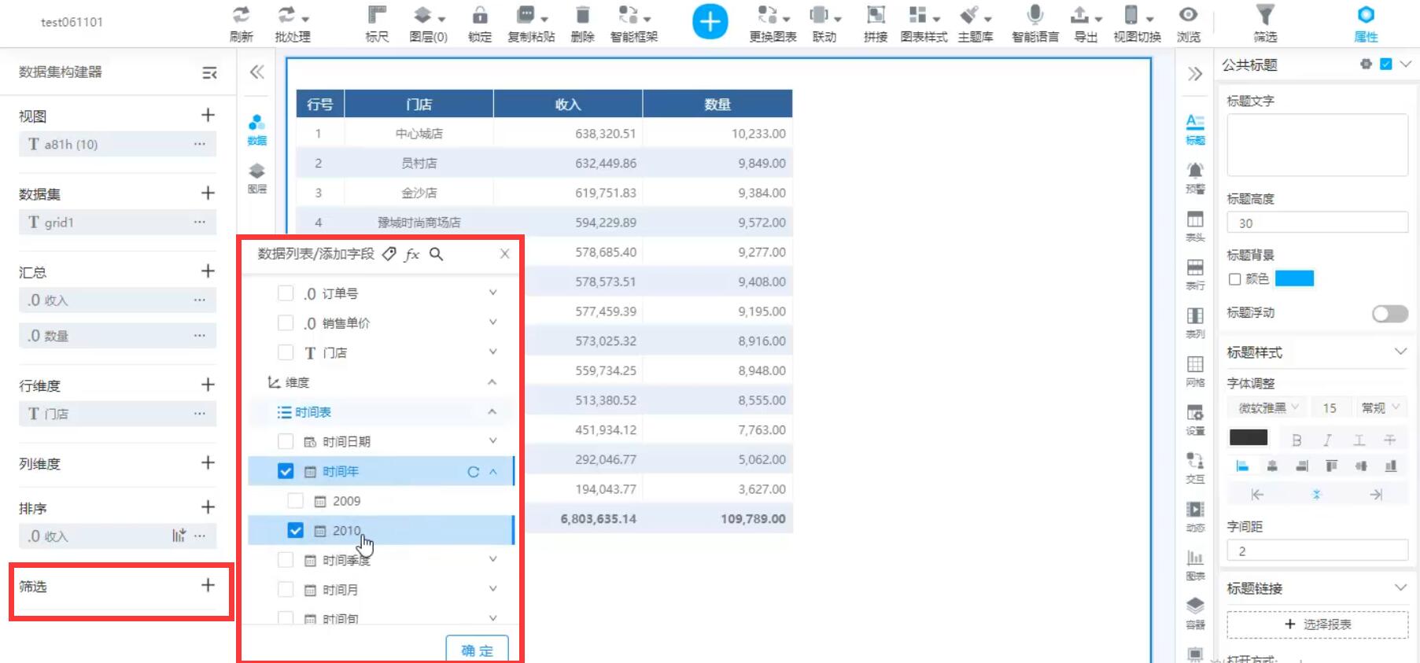Click the fx formula icon
Viewport: 1420px width, 663px height.
point(411,254)
